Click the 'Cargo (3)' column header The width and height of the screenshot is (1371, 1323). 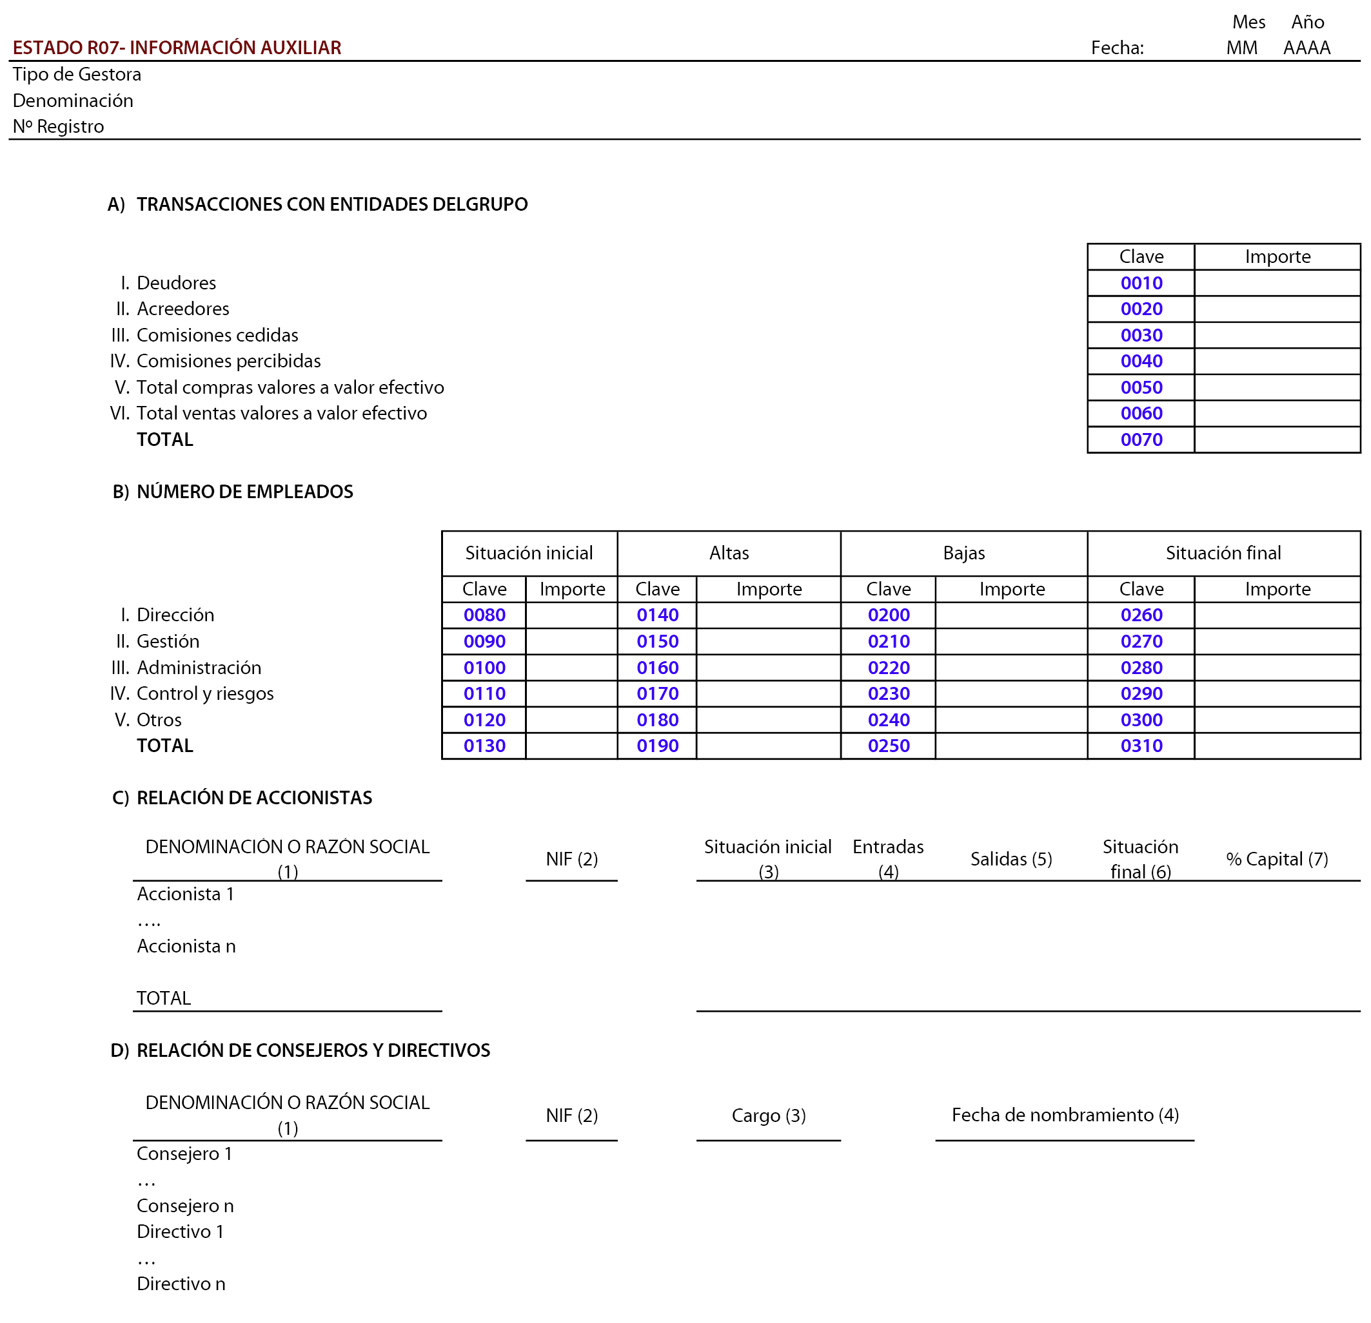click(768, 1116)
